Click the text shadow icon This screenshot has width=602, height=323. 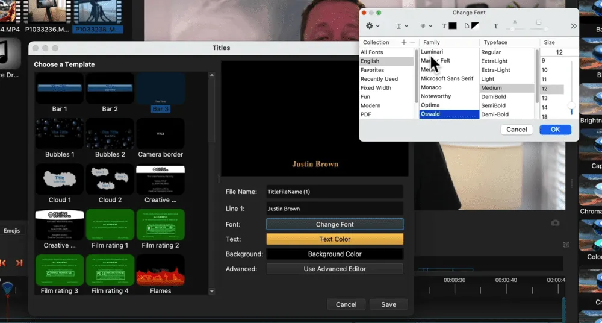tap(495, 26)
